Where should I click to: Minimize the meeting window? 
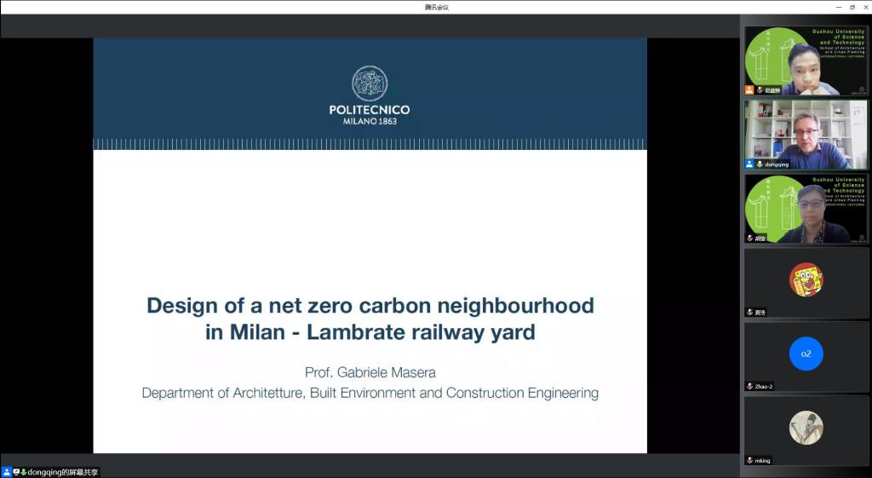click(839, 7)
